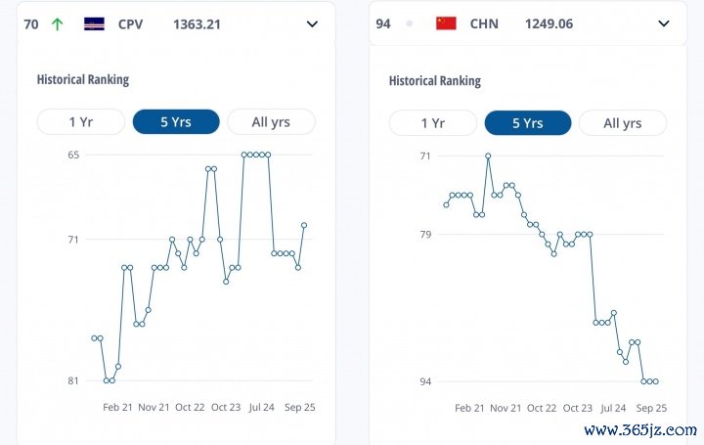
Task: Select the All yrs range for CPV
Action: (x=271, y=122)
